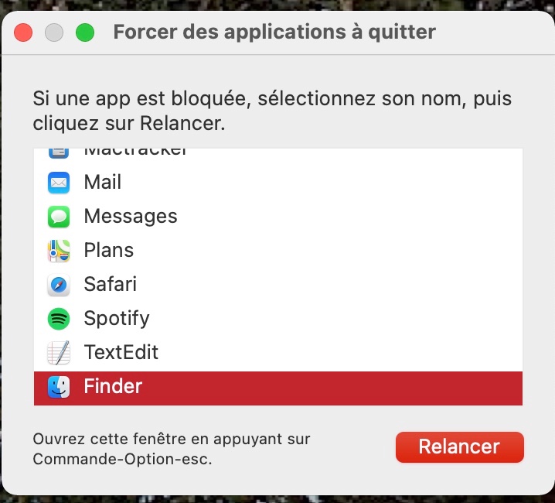Click the green Messages bubble icon

coord(59,217)
